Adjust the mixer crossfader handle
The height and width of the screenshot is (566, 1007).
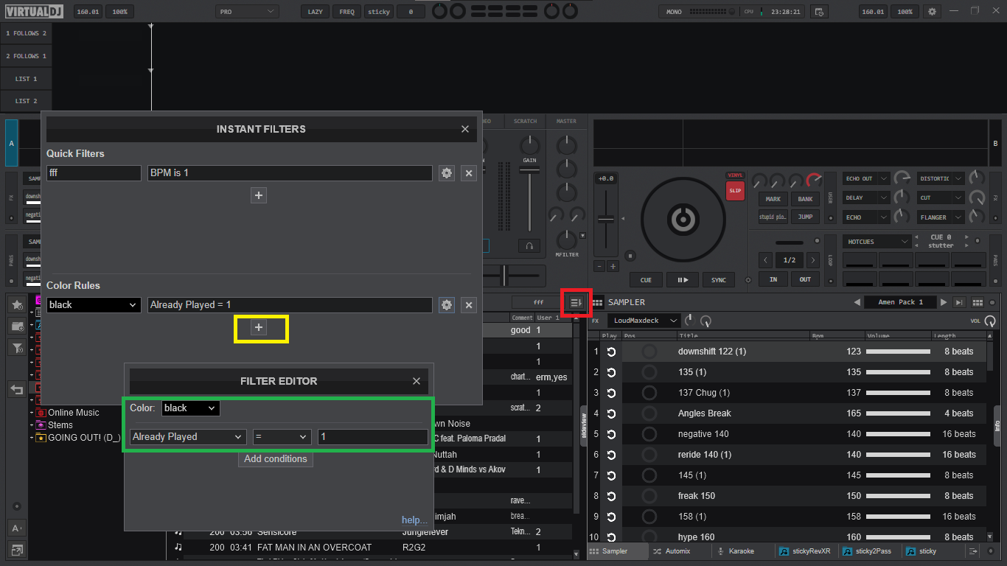(x=504, y=274)
